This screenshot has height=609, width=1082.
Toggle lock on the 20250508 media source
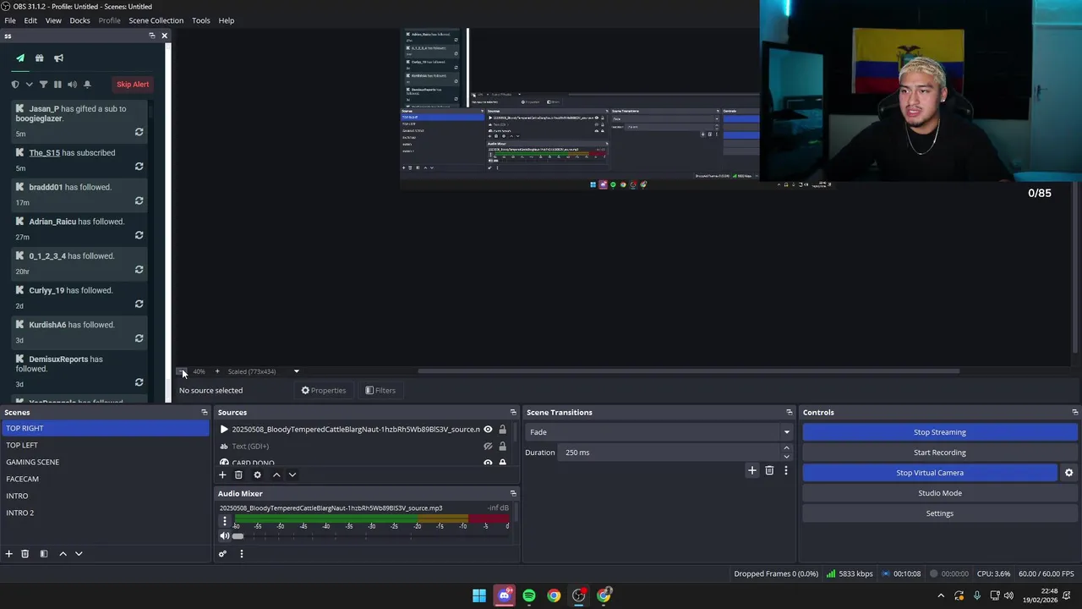pyautogui.click(x=502, y=430)
